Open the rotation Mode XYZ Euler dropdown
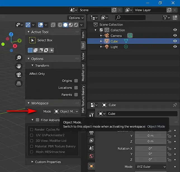180x172 pixels. [151, 167]
